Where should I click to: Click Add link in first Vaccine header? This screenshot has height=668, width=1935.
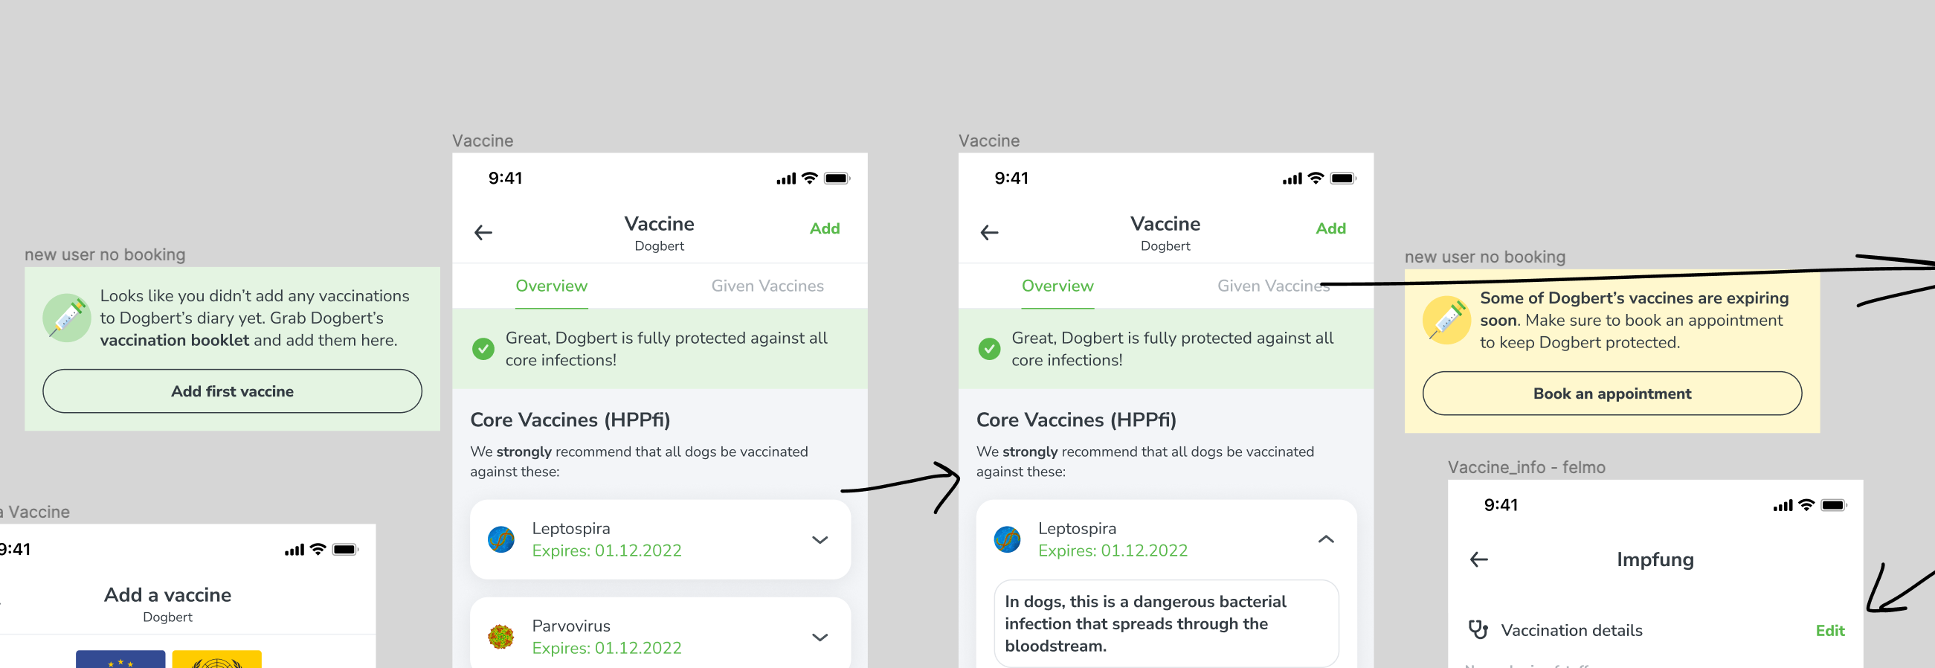click(x=824, y=228)
